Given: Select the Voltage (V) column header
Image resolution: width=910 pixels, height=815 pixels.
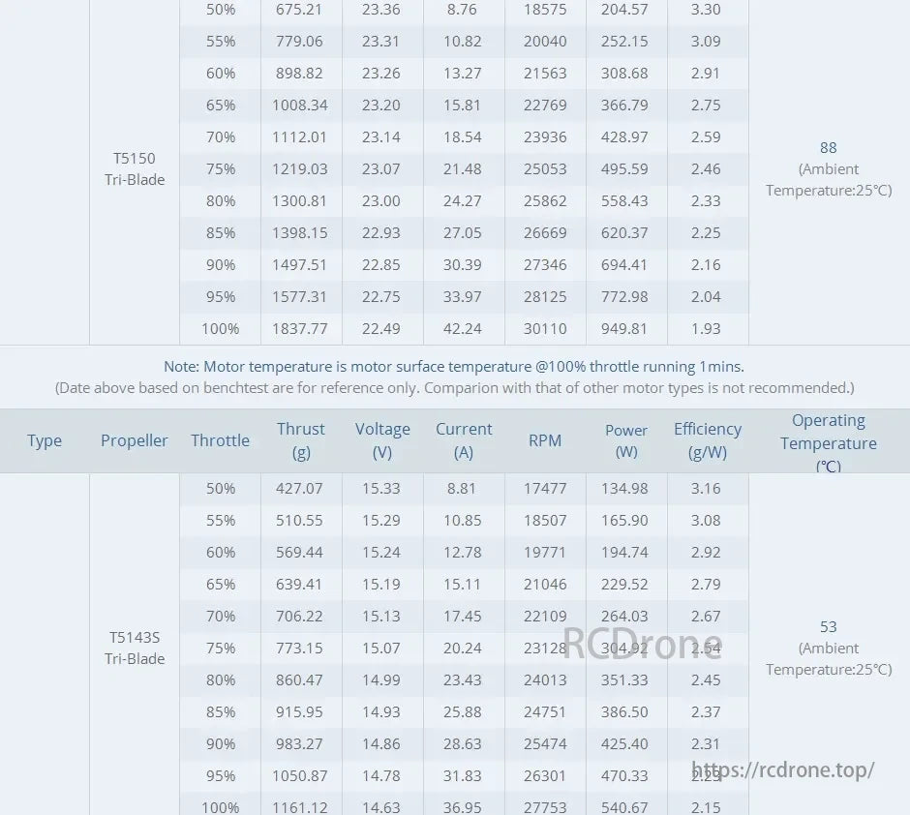Looking at the screenshot, I should [x=382, y=440].
